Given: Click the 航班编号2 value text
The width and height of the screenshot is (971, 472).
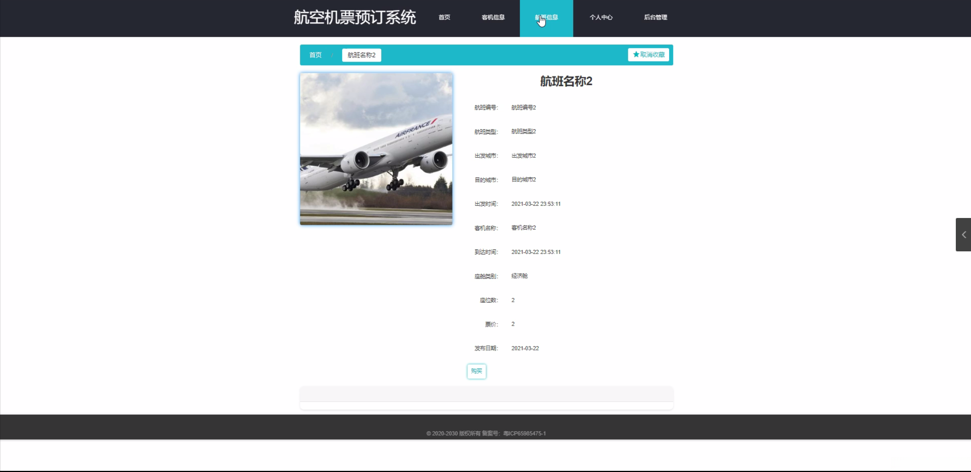Looking at the screenshot, I should pyautogui.click(x=523, y=108).
